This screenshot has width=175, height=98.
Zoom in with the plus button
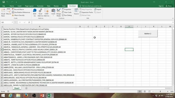tap(168, 91)
